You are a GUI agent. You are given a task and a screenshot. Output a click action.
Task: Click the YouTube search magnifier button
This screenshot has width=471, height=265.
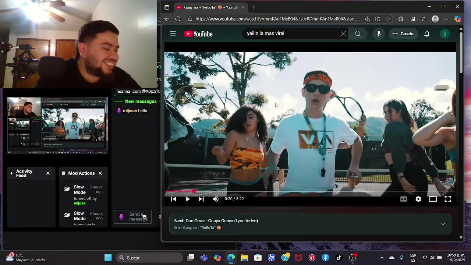point(358,33)
